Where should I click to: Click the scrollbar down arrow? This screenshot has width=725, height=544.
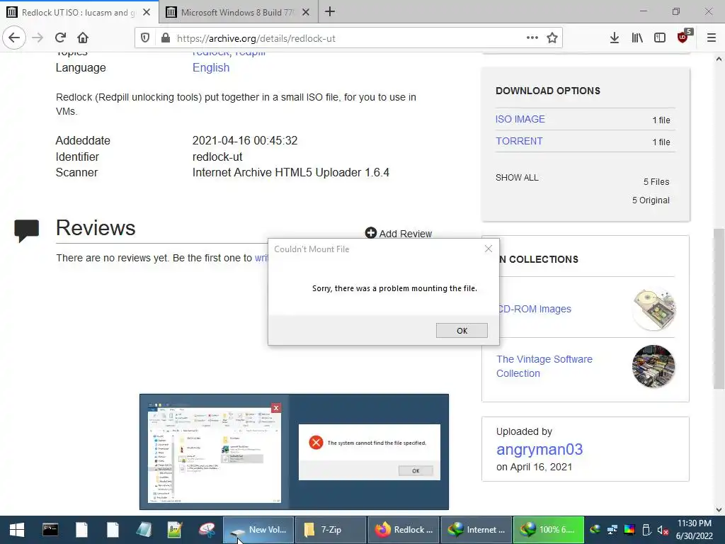tap(719, 510)
